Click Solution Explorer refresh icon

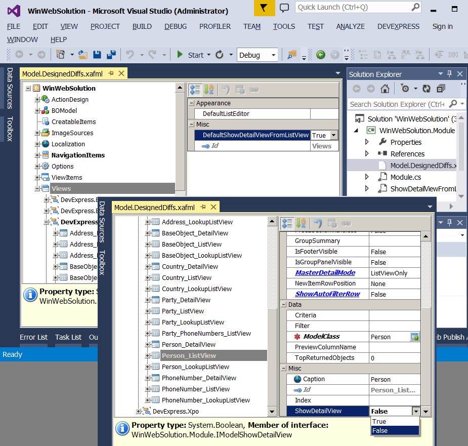[x=427, y=89]
